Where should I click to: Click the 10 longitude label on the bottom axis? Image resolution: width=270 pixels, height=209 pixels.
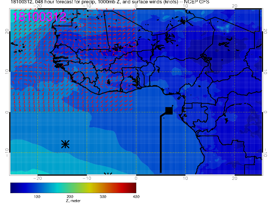[185, 178]
